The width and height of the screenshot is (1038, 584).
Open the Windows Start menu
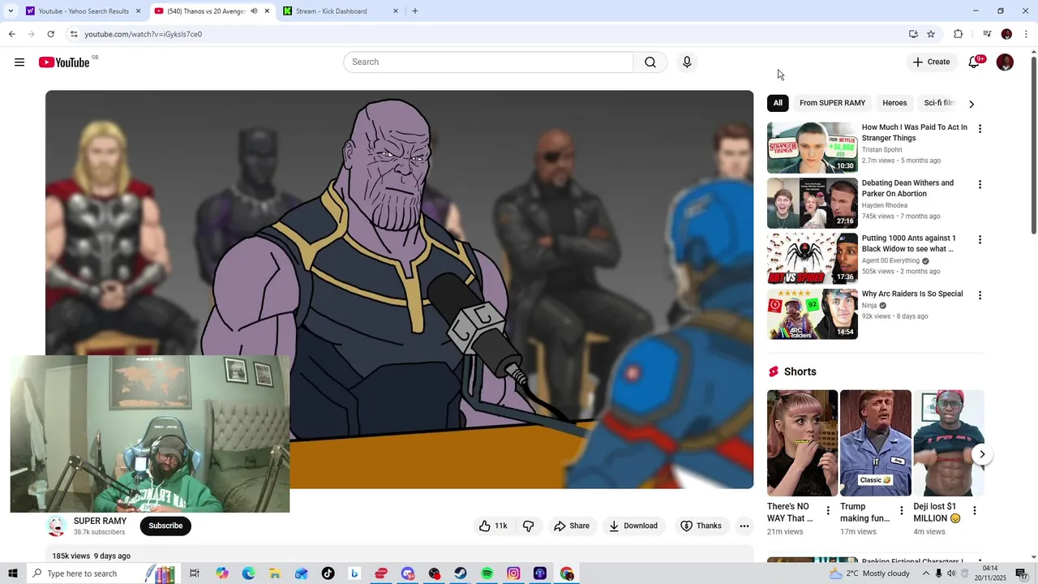tap(13, 573)
